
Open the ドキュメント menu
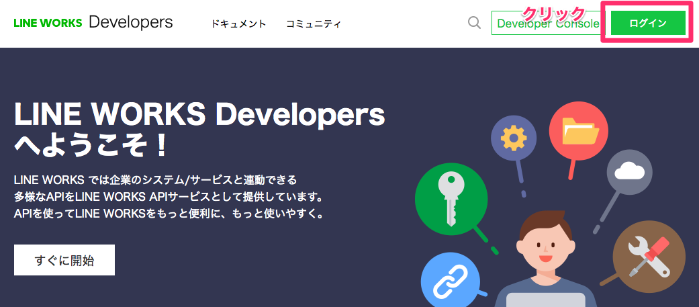pyautogui.click(x=239, y=24)
